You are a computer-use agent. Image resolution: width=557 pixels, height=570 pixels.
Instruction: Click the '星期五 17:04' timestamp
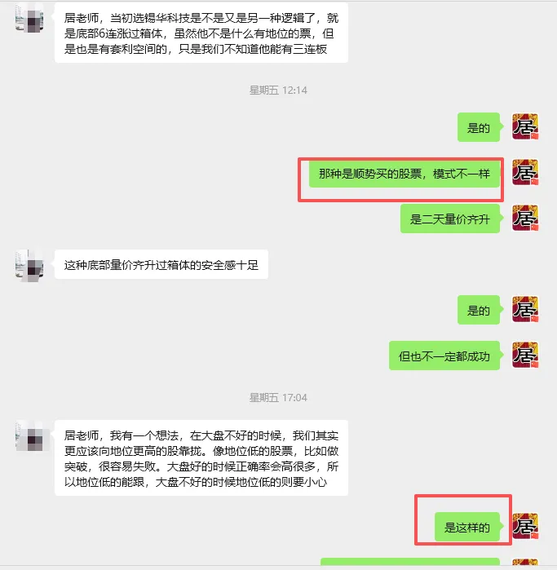279,398
